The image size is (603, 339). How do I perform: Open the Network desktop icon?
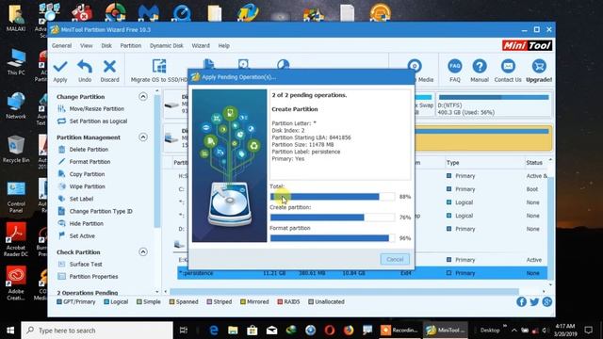[16, 105]
